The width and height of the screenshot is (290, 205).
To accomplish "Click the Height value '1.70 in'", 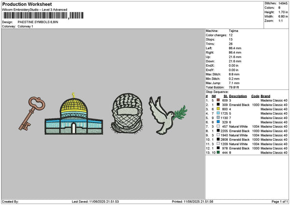I will [283, 12].
